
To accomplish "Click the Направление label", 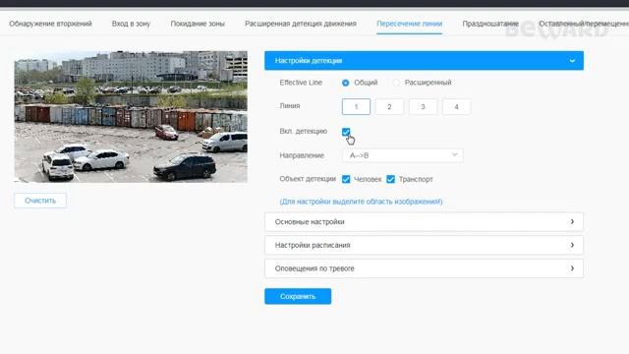I will pyautogui.click(x=302, y=155).
